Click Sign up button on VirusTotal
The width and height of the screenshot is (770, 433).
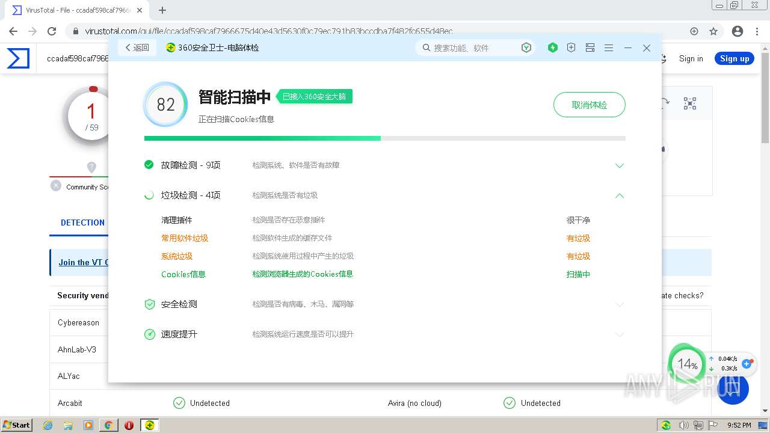(x=735, y=58)
